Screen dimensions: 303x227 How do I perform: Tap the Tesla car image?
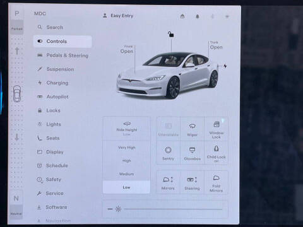tap(167, 76)
